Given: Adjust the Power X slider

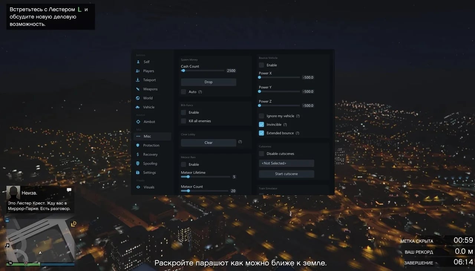Looking at the screenshot, I should (279, 77).
